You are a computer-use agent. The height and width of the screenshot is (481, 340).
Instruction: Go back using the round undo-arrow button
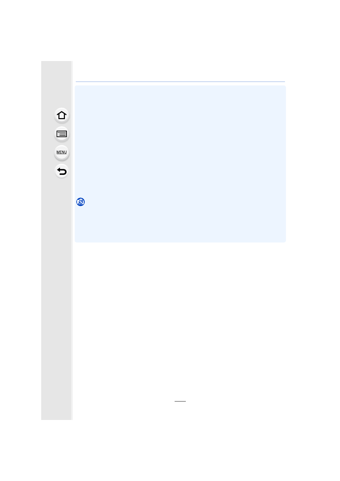[62, 171]
